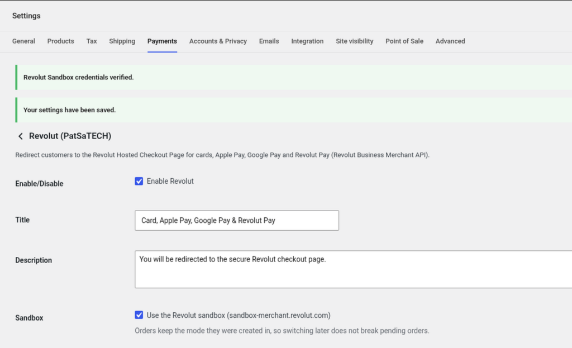572x348 pixels.
Task: Select the Payments tab
Action: [163, 41]
